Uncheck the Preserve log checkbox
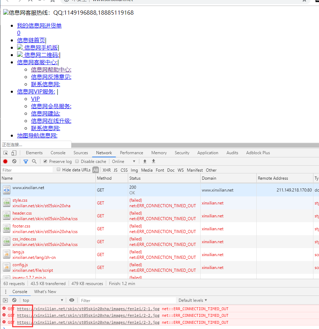The width and height of the screenshot is (319, 329). [x=45, y=162]
